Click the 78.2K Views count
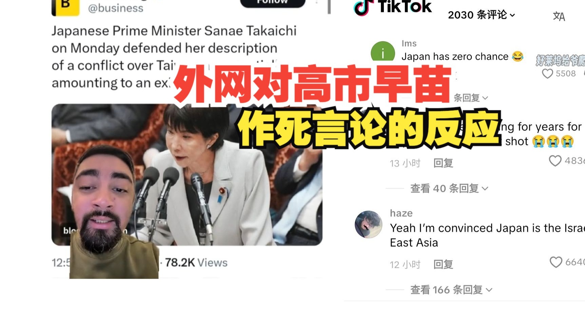585x329 pixels. point(196,263)
